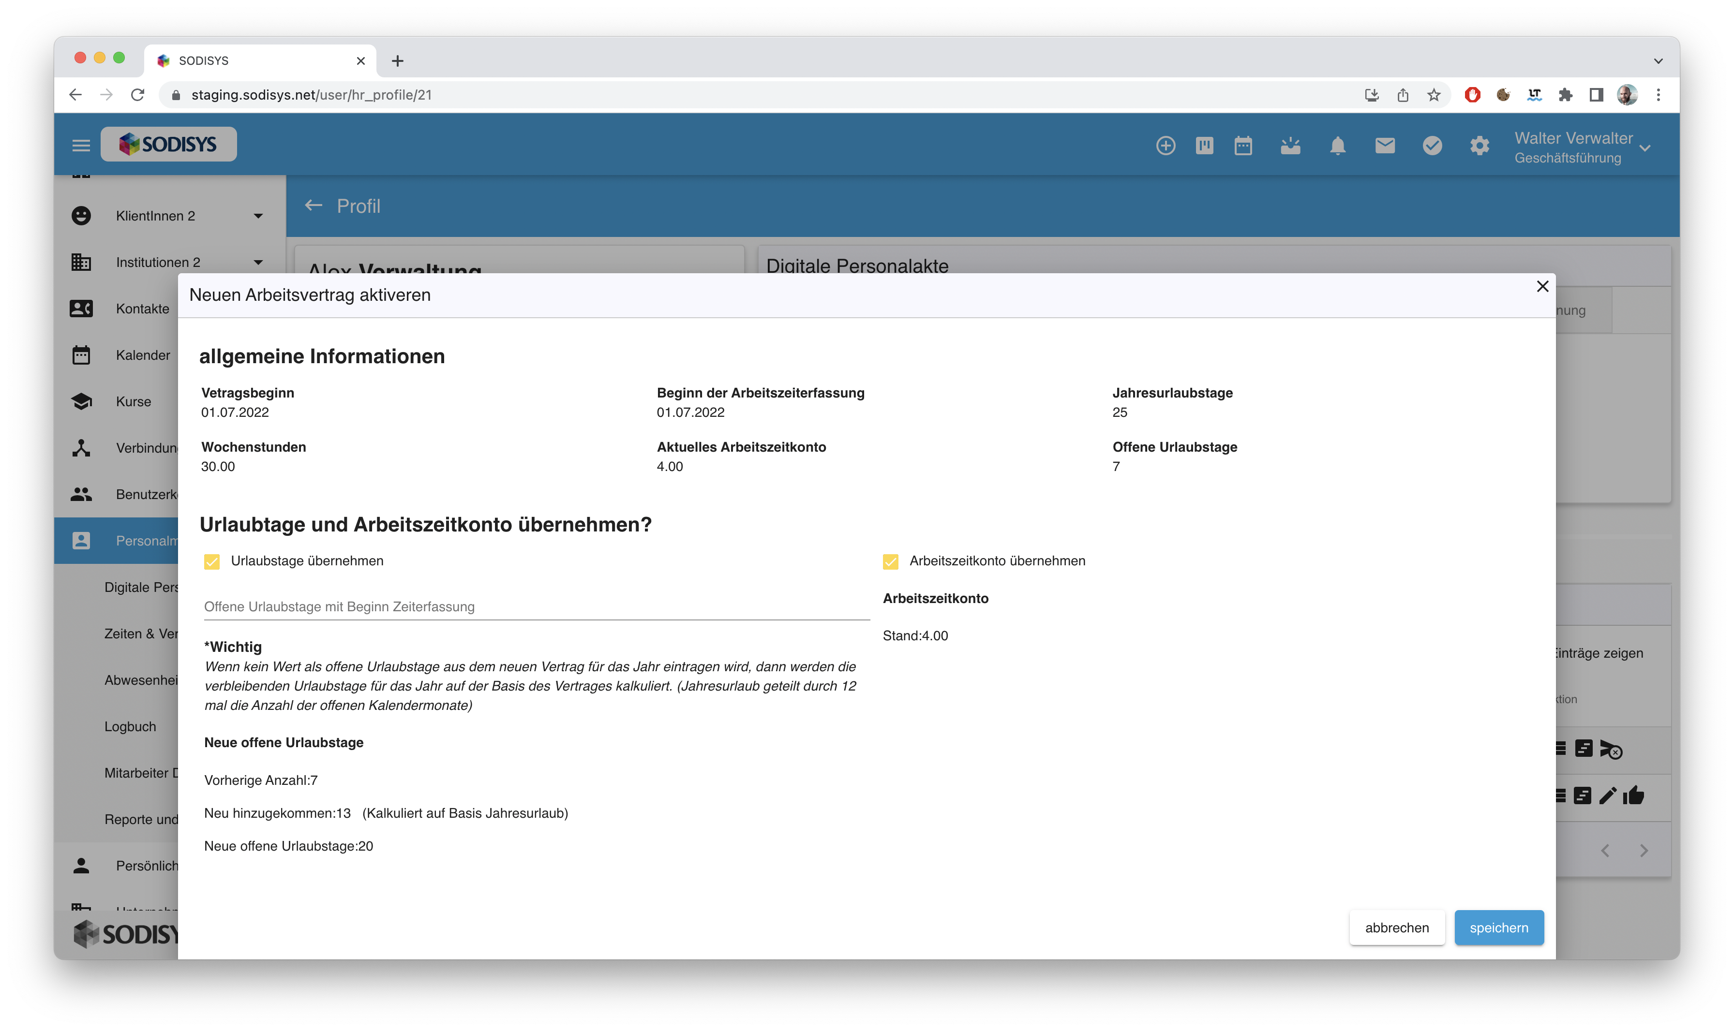Click the Benutzer group sidebar icon
Image resolution: width=1734 pixels, height=1031 pixels.
(x=81, y=494)
